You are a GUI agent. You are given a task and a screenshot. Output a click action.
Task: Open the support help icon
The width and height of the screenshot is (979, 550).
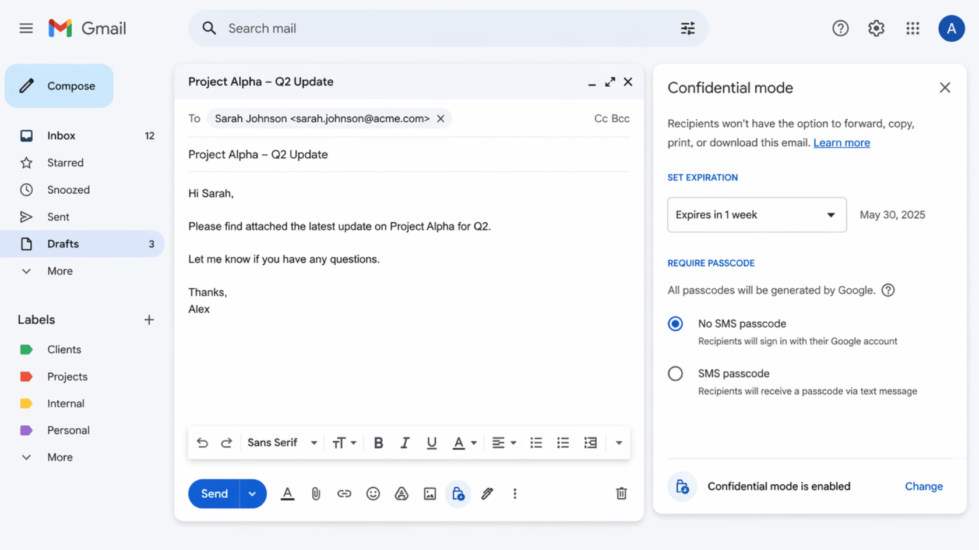tap(840, 28)
